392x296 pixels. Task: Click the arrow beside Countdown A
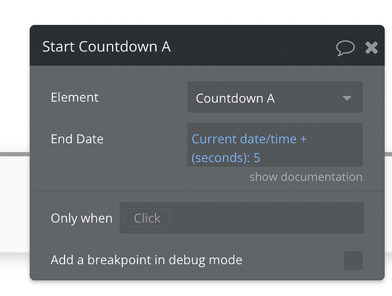coord(347,98)
